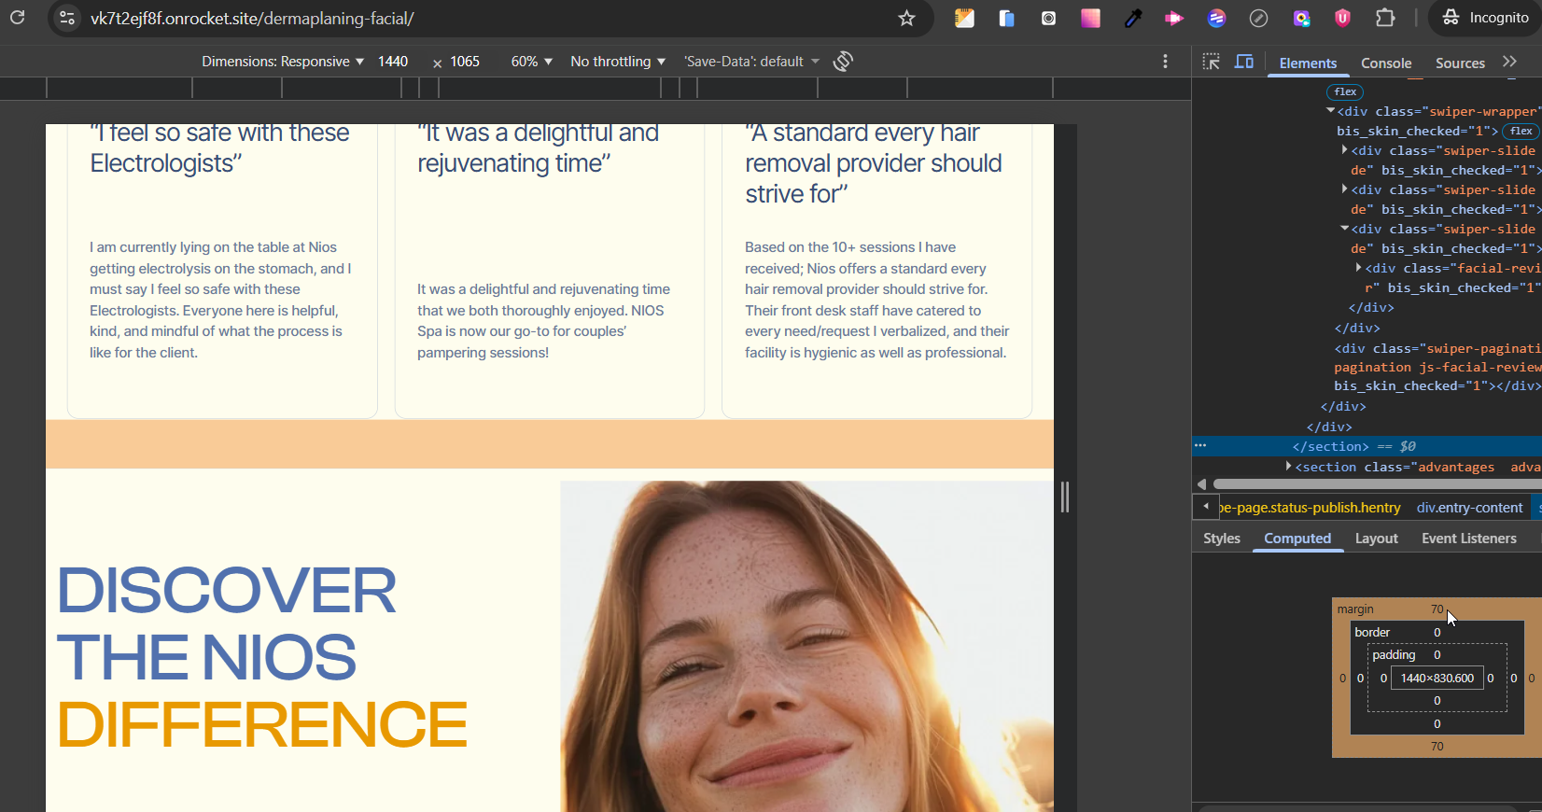Viewport: 1542px width, 812px height.
Task: Open the Dimensions: Responsive dropdown
Action: [283, 62]
